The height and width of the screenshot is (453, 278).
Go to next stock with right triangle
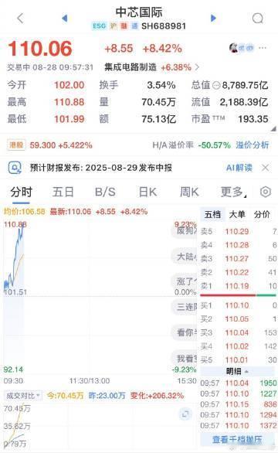click(213, 19)
